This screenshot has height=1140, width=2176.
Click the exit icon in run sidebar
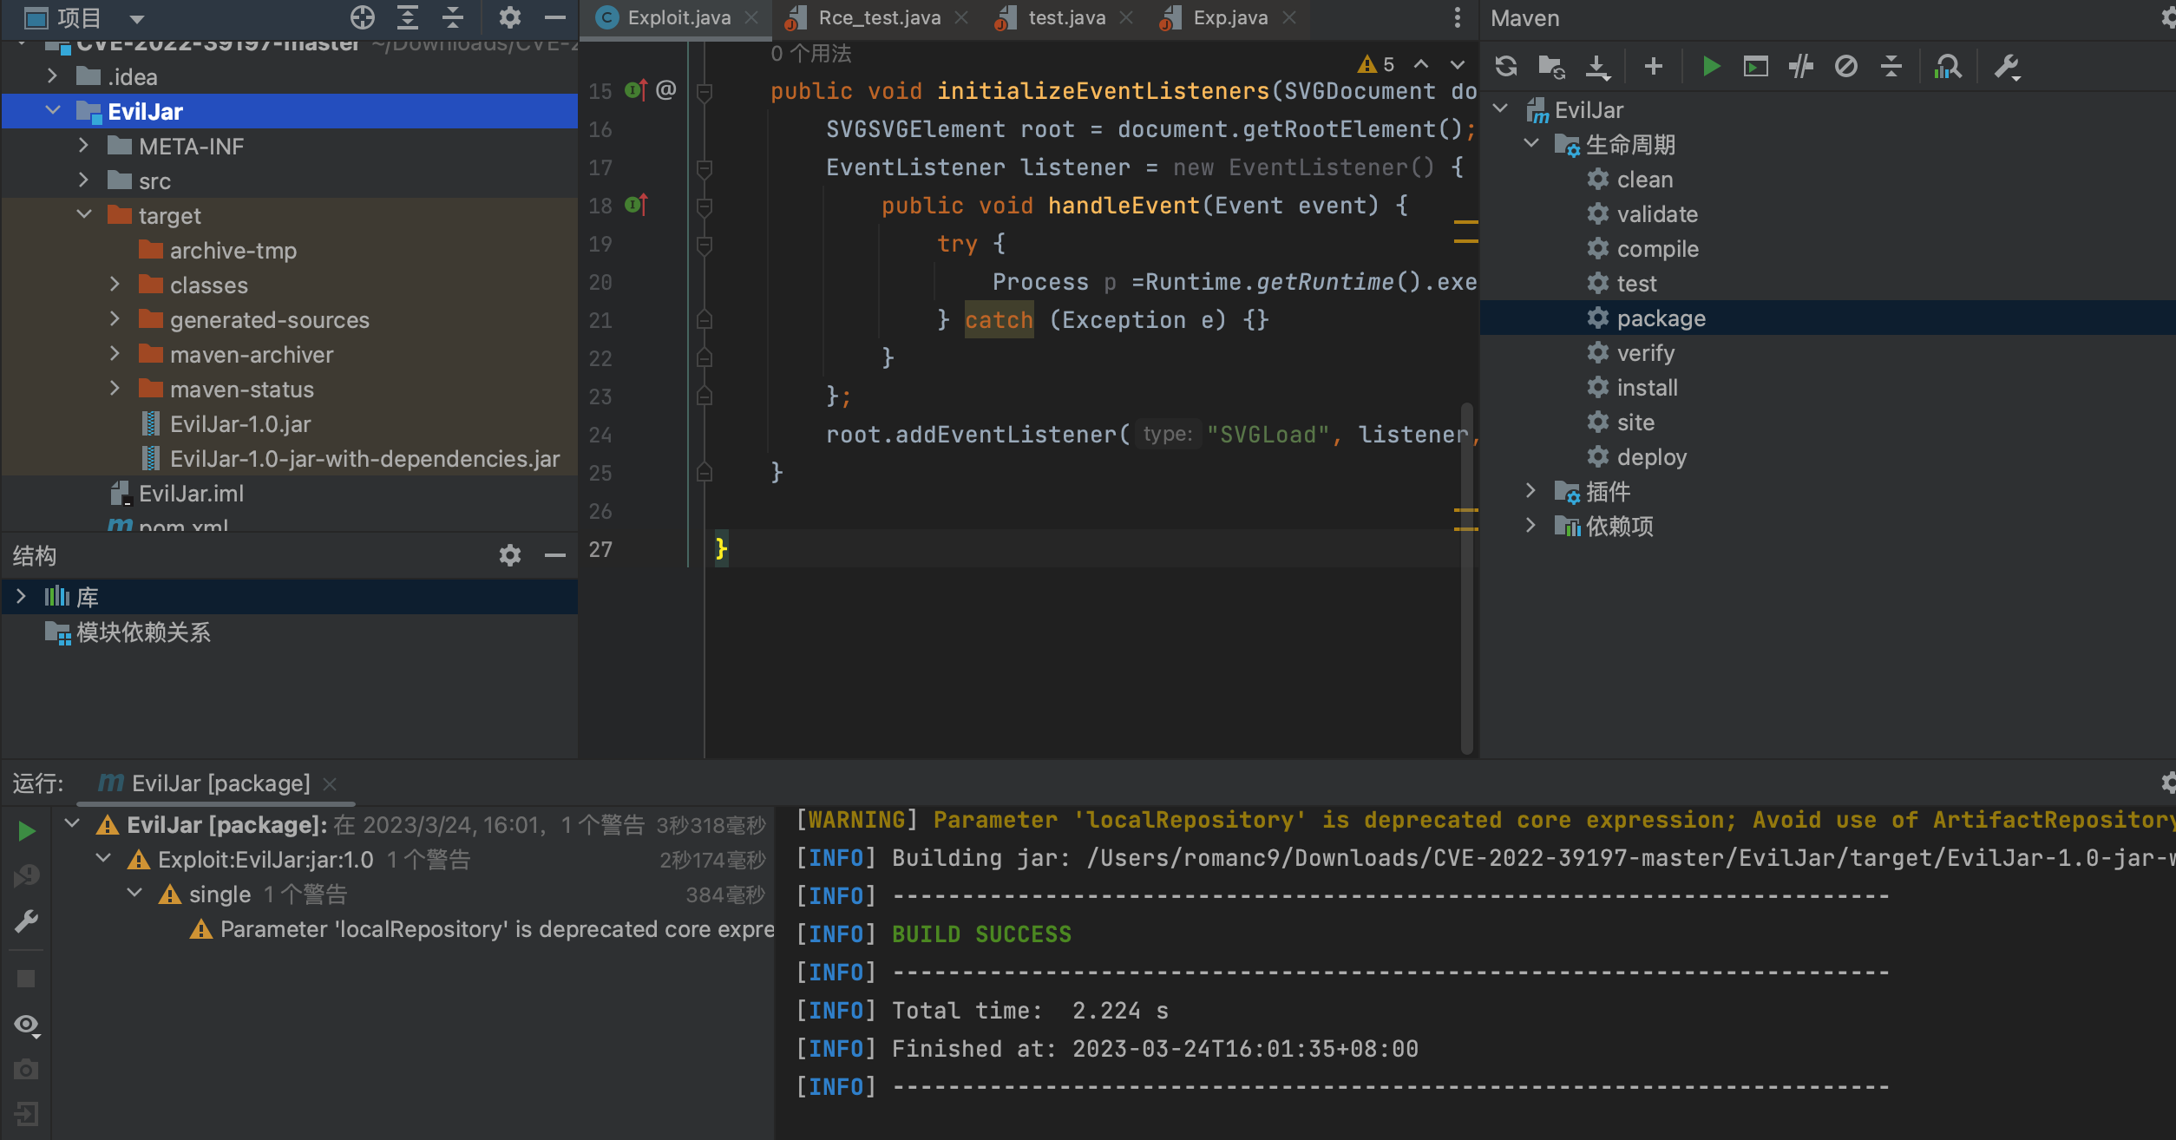26,1114
